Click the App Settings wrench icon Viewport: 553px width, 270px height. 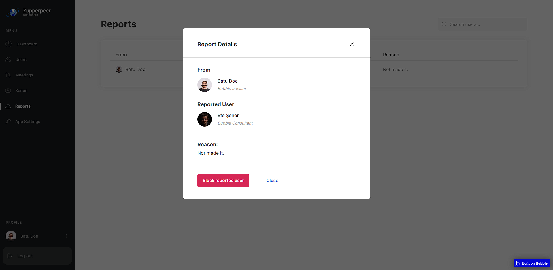click(x=8, y=122)
